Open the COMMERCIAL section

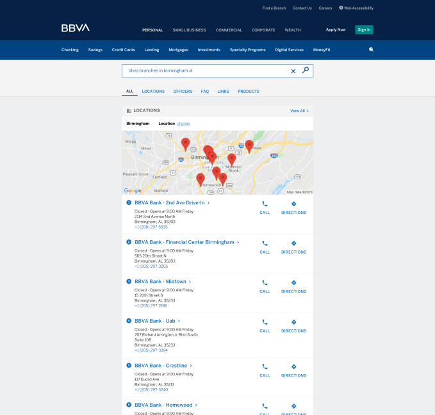pyautogui.click(x=229, y=30)
